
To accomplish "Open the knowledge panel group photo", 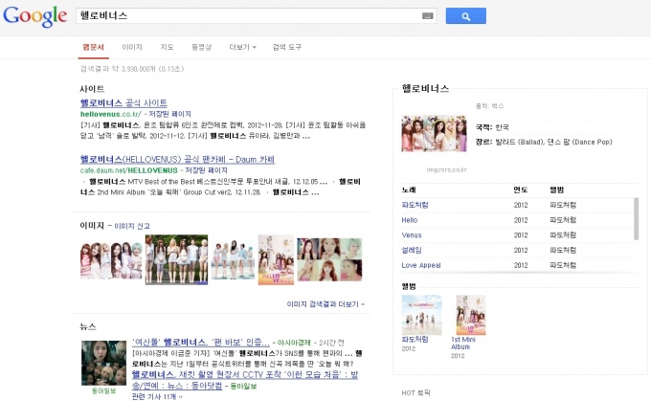I will point(434,133).
